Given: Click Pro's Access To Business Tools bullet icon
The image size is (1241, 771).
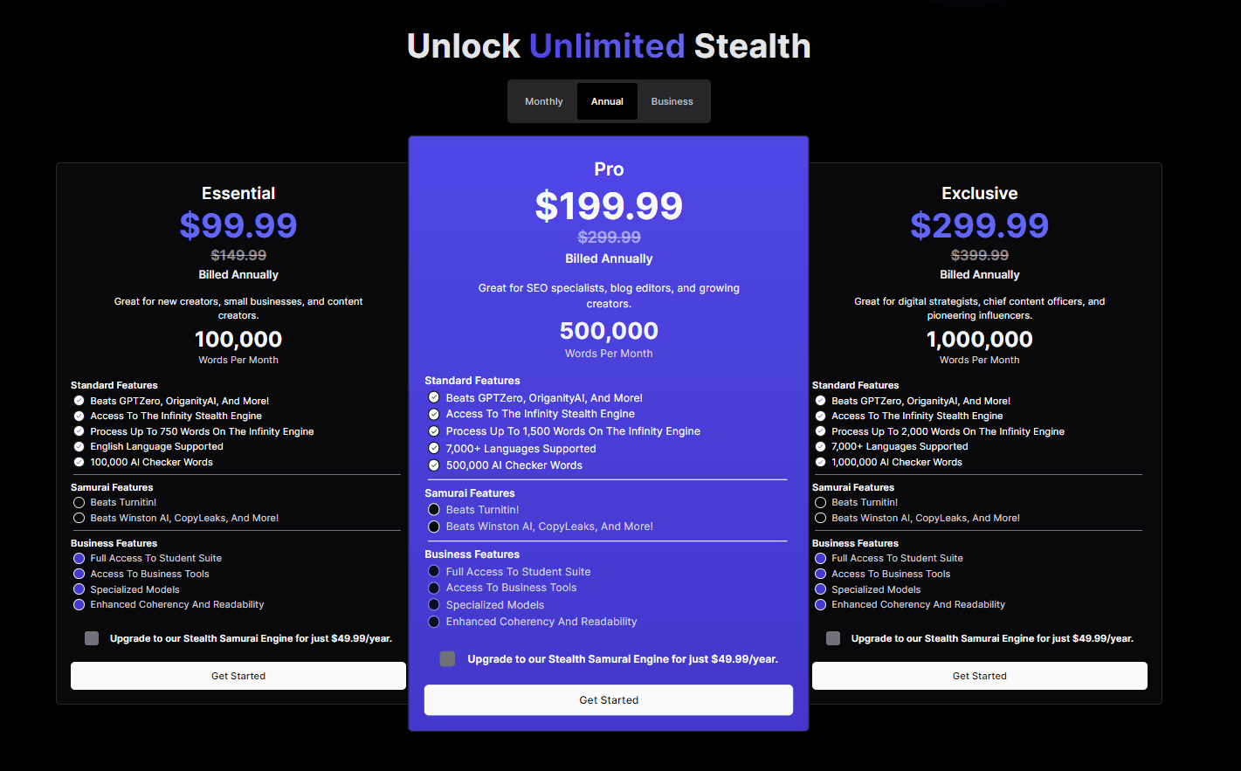Looking at the screenshot, I should point(434,588).
